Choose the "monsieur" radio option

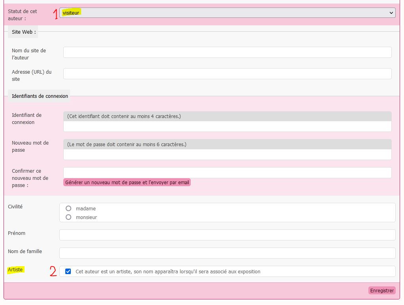tap(68, 217)
